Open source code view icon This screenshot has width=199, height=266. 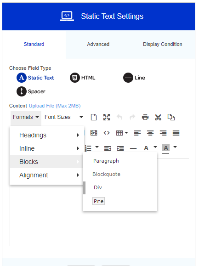tap(107, 133)
